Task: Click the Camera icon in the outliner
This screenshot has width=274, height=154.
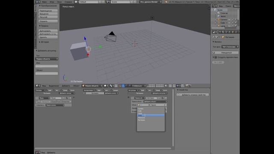Action: [x=218, y=20]
